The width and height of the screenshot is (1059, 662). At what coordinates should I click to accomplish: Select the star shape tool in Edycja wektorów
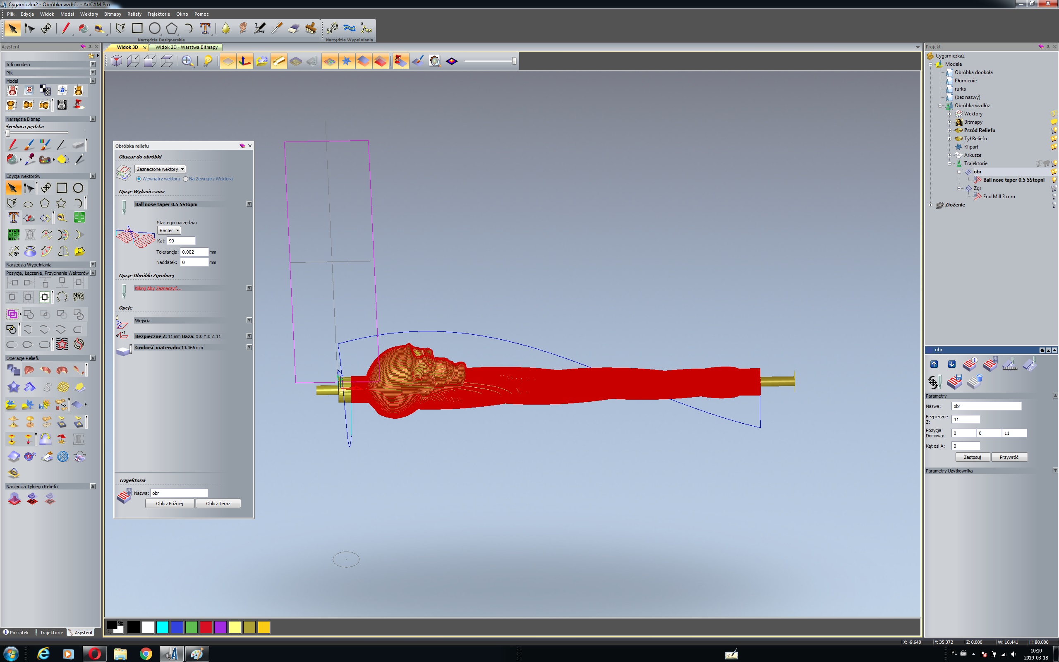(61, 203)
